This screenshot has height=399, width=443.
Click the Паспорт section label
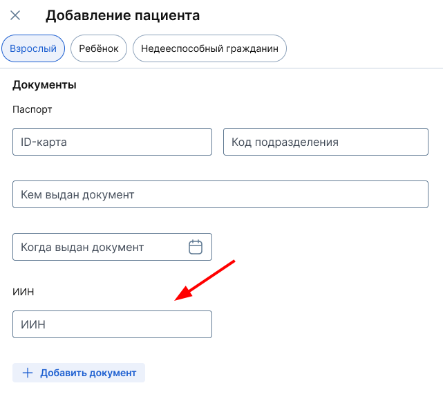[32, 109]
